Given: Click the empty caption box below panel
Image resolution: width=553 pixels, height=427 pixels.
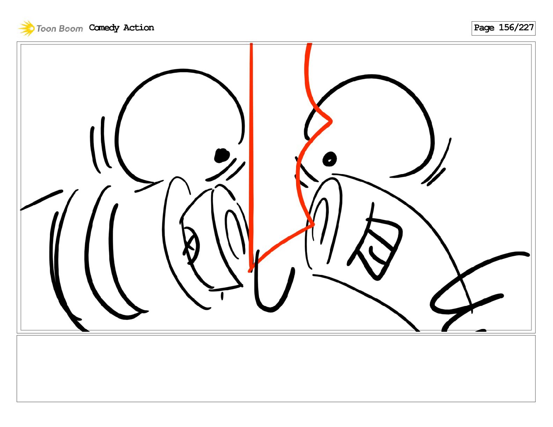Looking at the screenshot, I should tap(276, 368).
